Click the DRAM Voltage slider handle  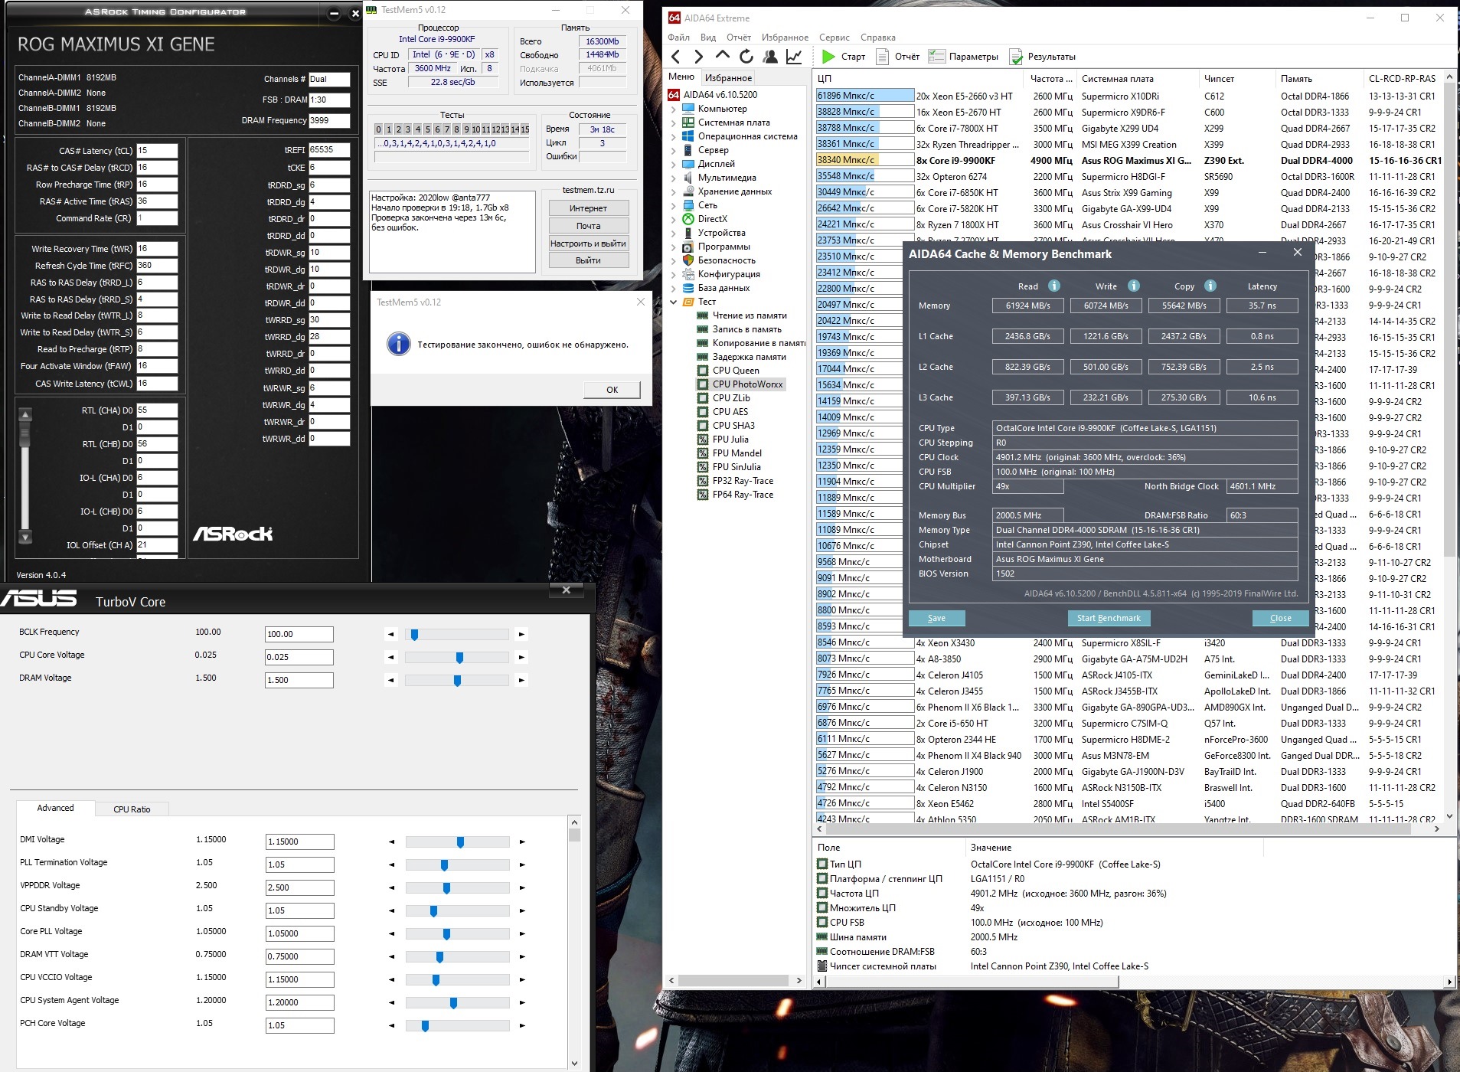pyautogui.click(x=457, y=681)
